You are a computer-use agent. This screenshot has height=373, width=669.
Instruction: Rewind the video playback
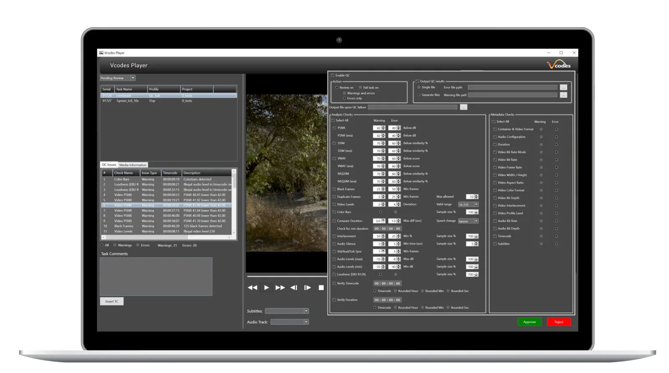pyautogui.click(x=252, y=288)
